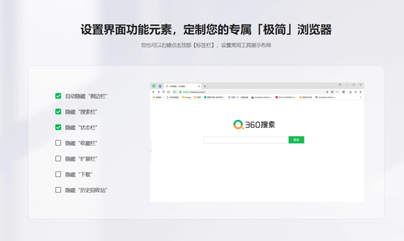This screenshot has height=241, width=404.
Task: Open a new tab with the plus button
Action: point(205,86)
